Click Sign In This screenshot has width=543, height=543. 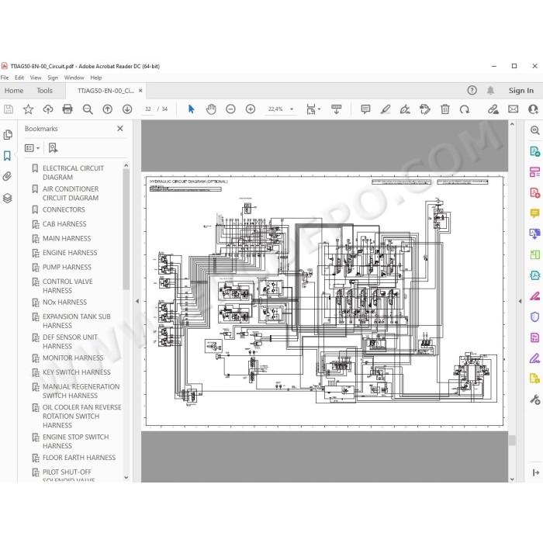point(521,91)
